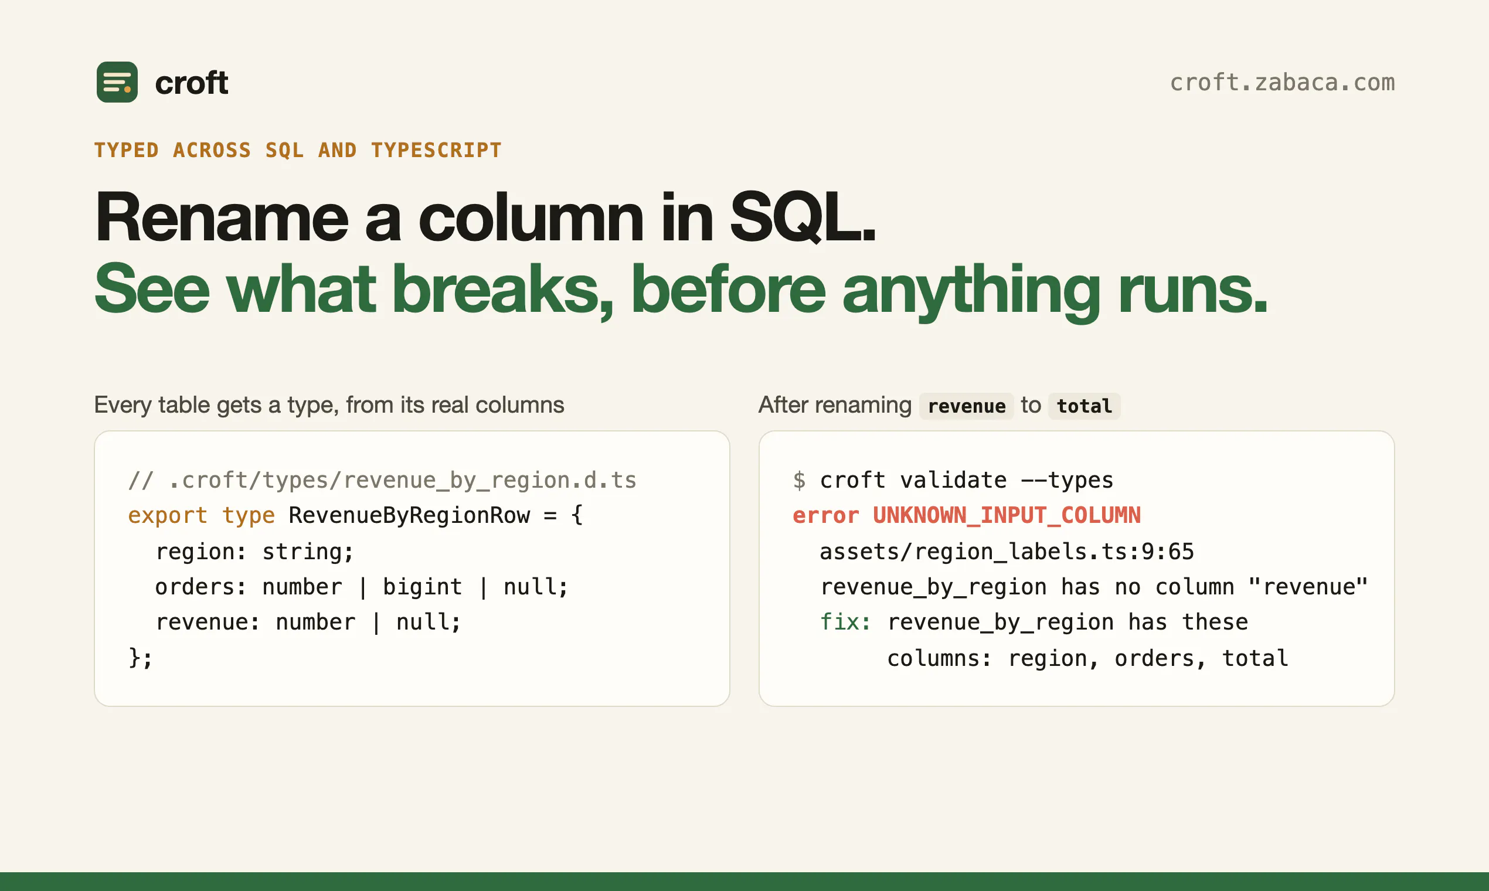This screenshot has height=891, width=1489.
Task: Click the "revenue" code chip
Action: point(967,406)
